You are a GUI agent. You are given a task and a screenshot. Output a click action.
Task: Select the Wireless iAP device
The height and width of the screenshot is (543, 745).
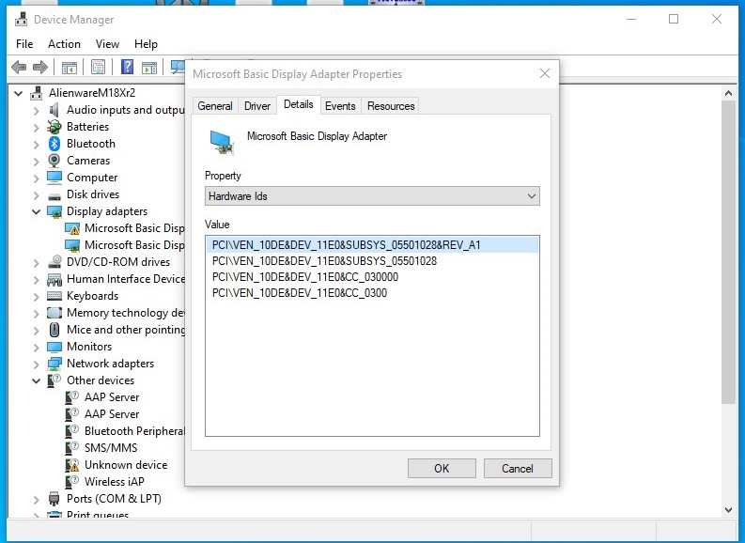pos(114,482)
